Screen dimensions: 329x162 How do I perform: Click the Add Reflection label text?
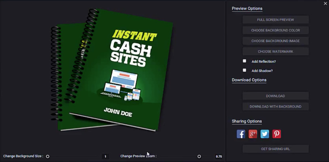tap(264, 62)
